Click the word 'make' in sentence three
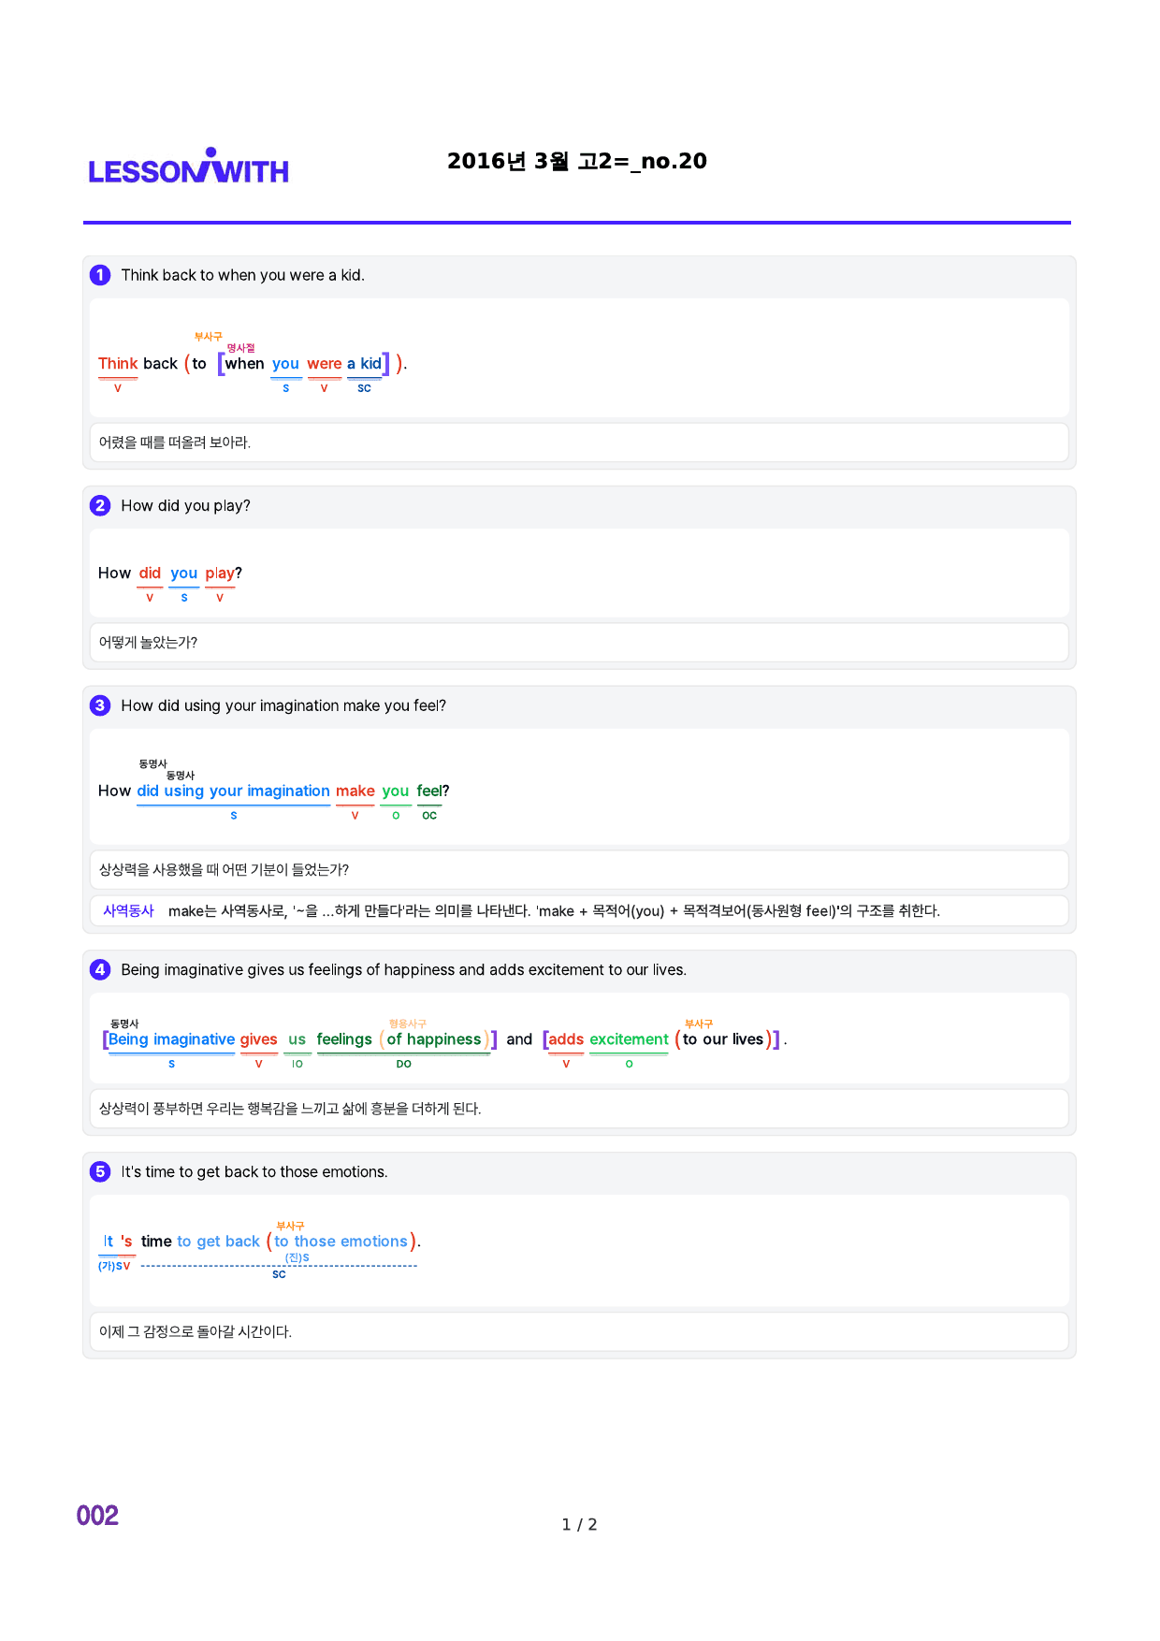This screenshot has width=1160, height=1641. 355,791
